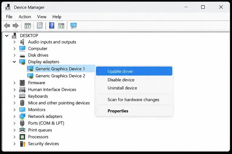
Task: Expand Mice and other pointing devices chevron
Action: coord(14,103)
